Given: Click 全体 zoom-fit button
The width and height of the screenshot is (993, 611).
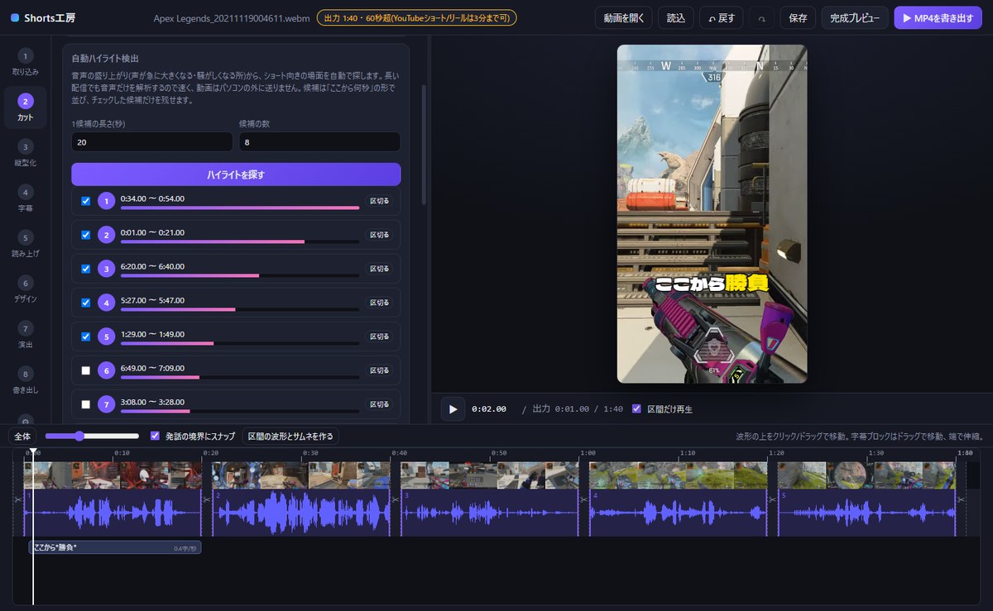Looking at the screenshot, I should pyautogui.click(x=22, y=436).
